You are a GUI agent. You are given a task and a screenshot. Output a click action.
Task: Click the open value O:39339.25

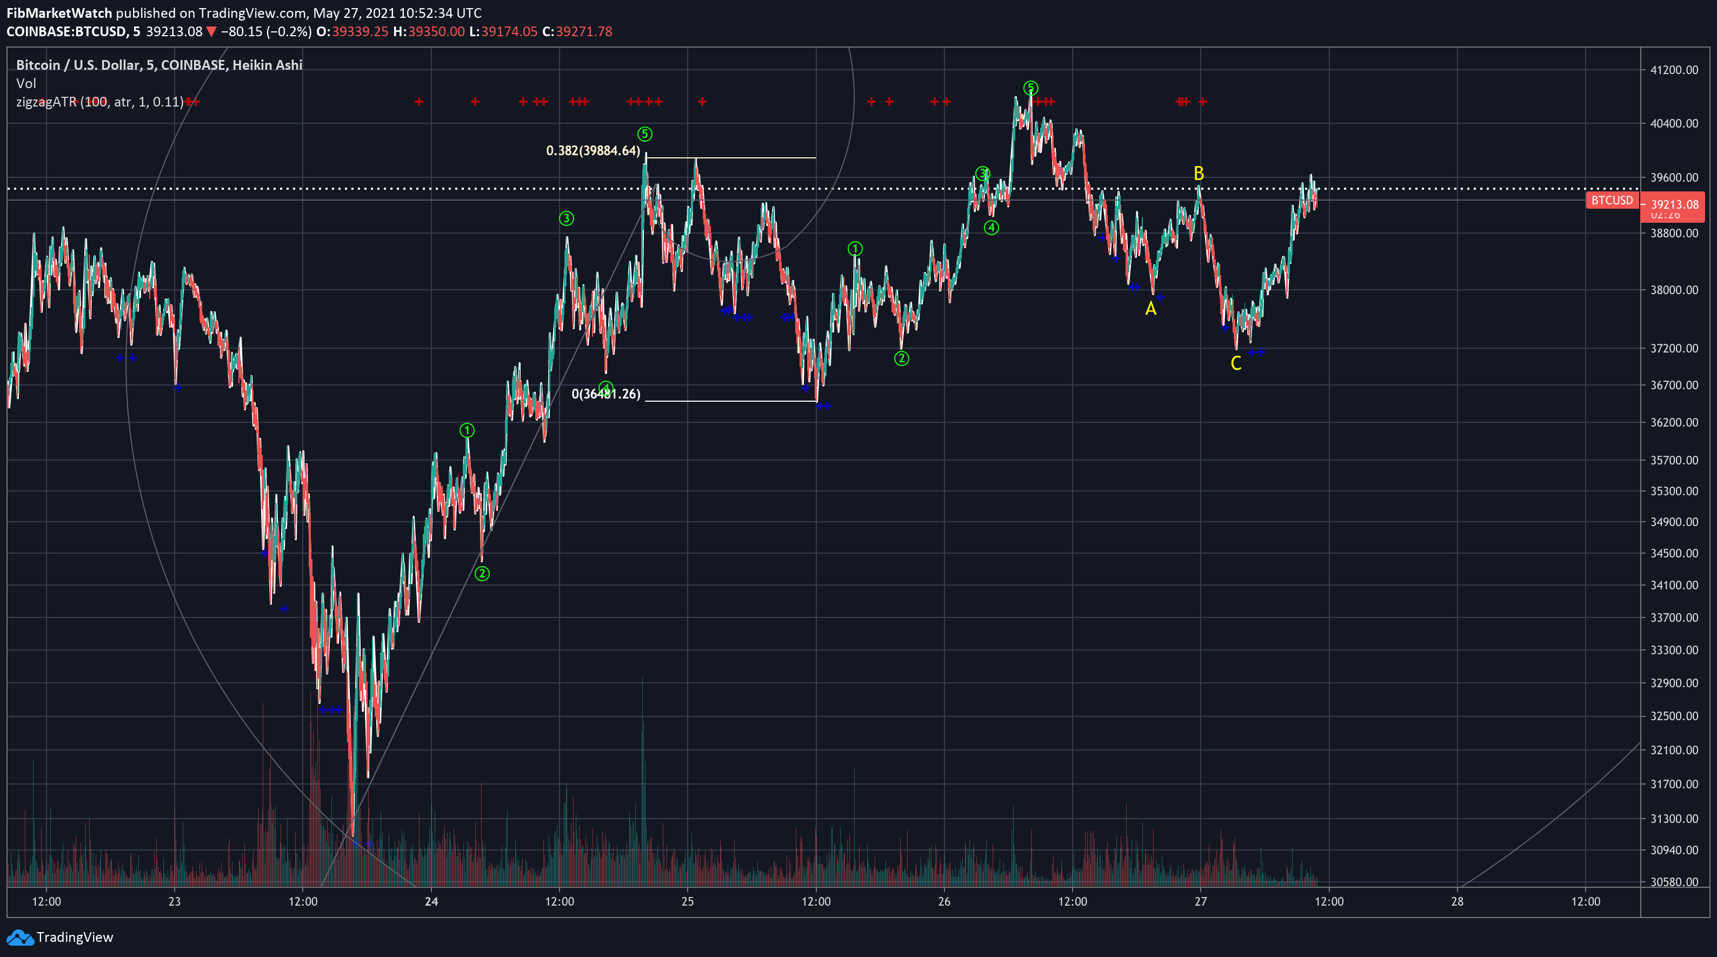[x=352, y=32]
